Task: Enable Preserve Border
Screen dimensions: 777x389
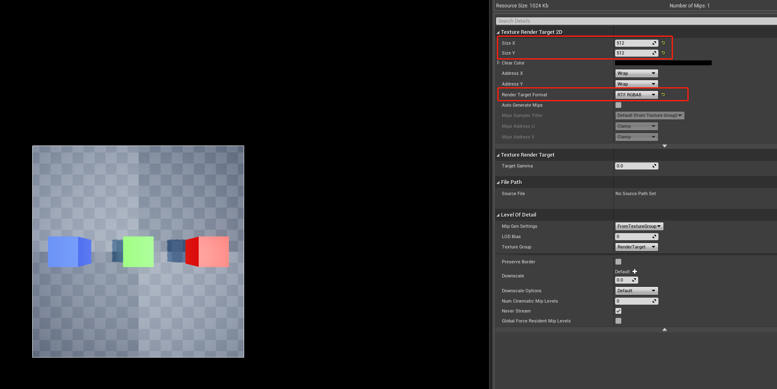Action: (618, 261)
